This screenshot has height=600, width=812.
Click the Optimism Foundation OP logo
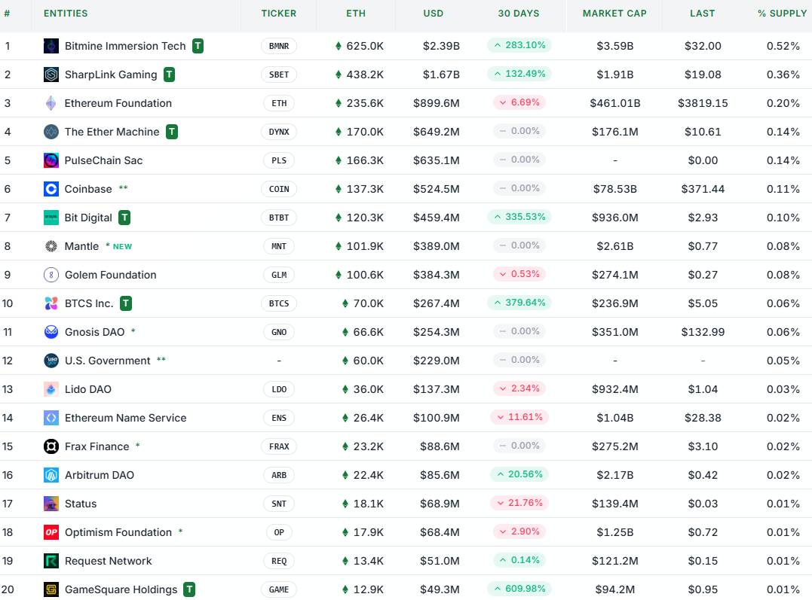51,532
